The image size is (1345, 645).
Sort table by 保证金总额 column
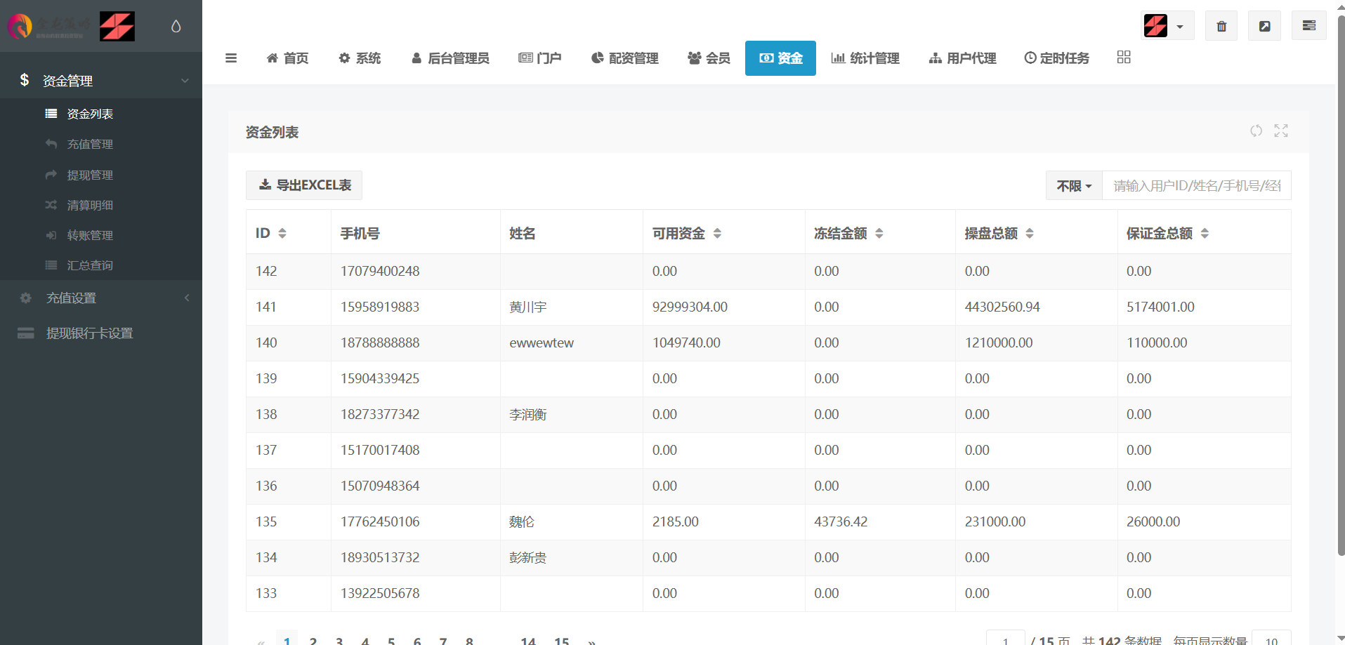pyautogui.click(x=1205, y=234)
